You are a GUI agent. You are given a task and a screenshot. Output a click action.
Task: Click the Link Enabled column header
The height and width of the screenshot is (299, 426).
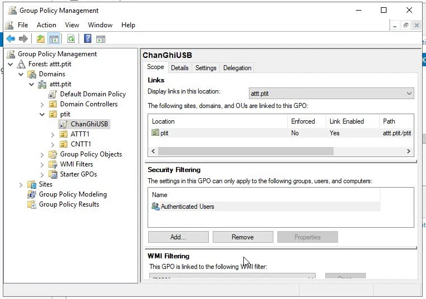click(x=352, y=121)
